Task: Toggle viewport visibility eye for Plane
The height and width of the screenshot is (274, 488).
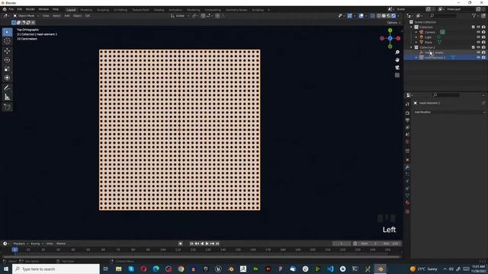Action: pyautogui.click(x=478, y=42)
